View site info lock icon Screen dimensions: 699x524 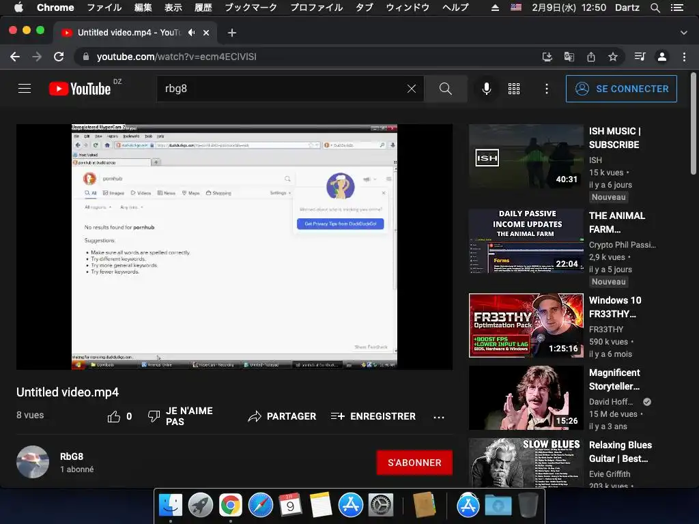pyautogui.click(x=86, y=57)
